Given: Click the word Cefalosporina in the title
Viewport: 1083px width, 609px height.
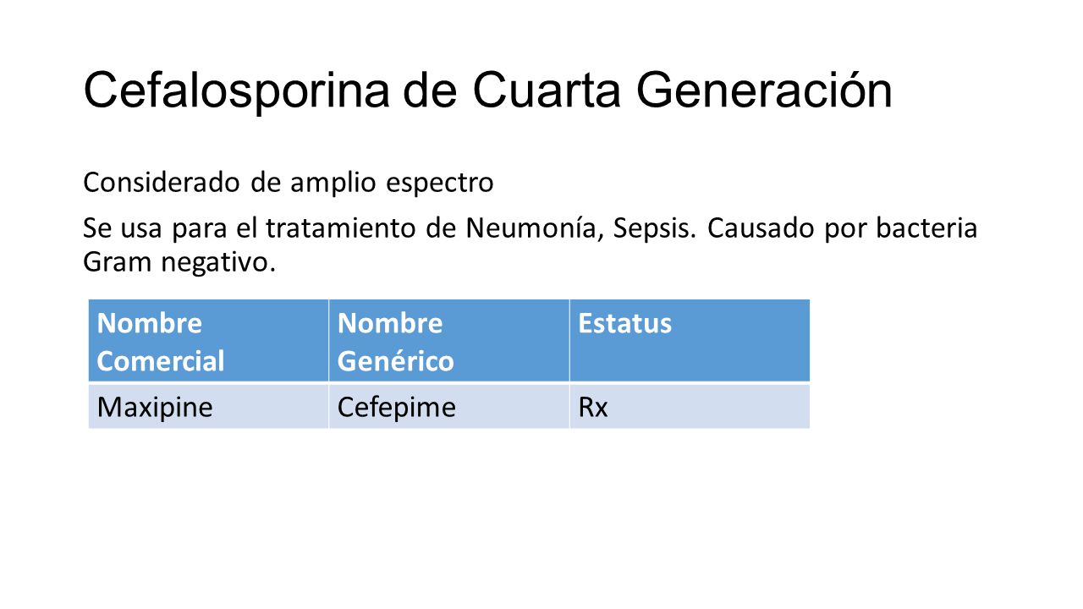Looking at the screenshot, I should click(x=236, y=91).
